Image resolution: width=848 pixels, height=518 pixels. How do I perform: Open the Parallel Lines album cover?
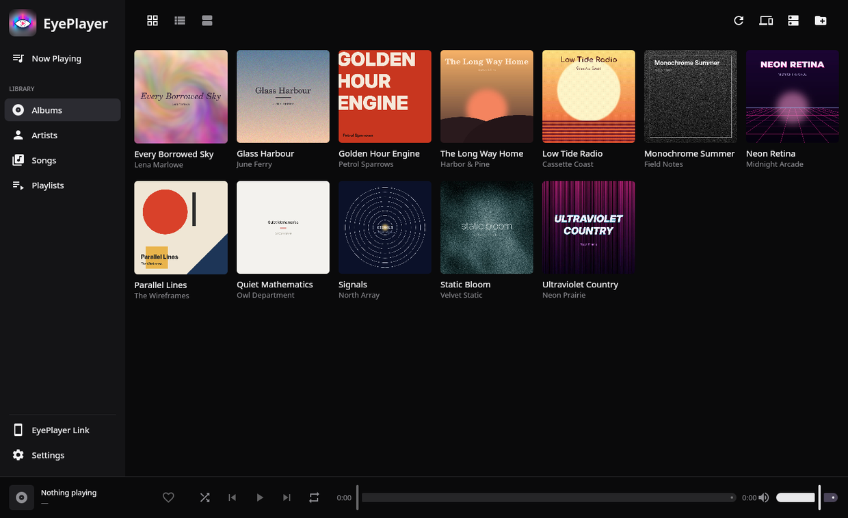click(x=181, y=228)
